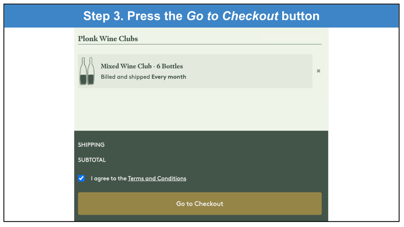Click the left wine bottle illustration
The image size is (404, 227).
[83, 72]
